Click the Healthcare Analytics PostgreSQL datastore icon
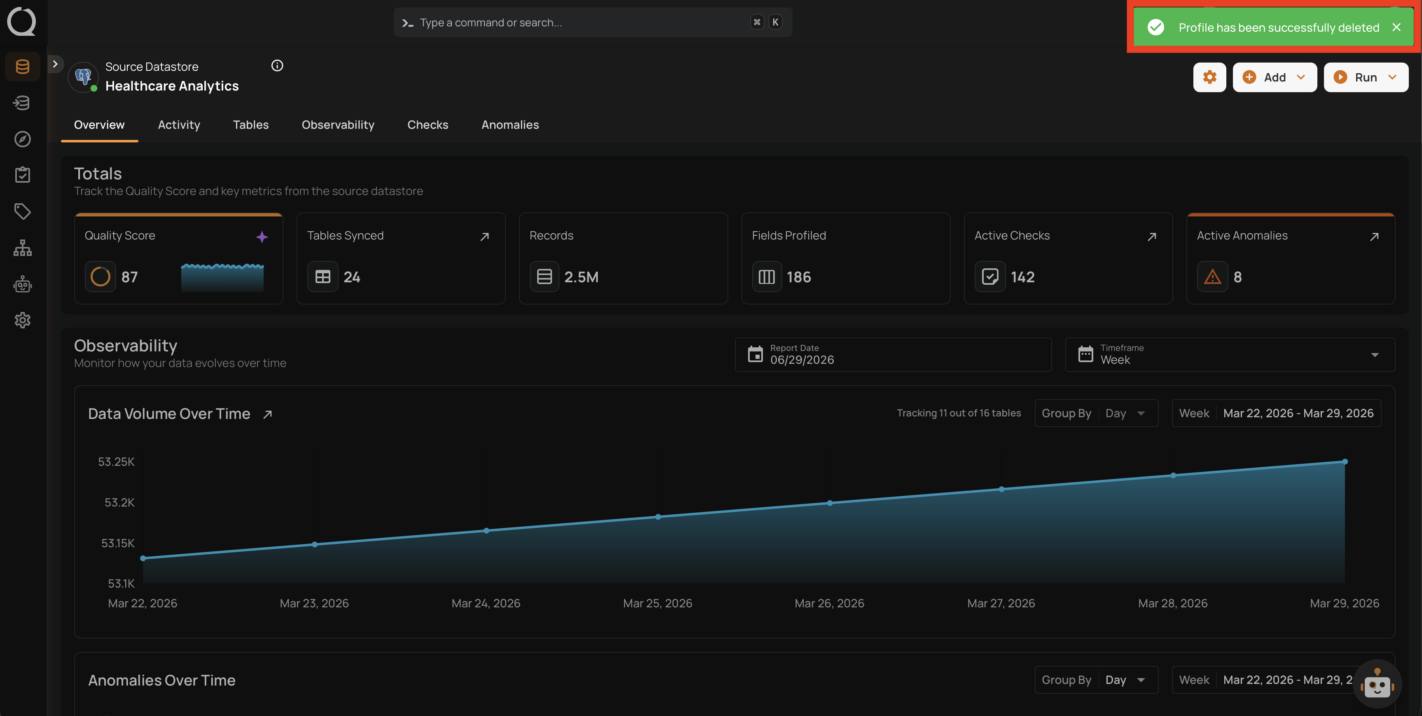This screenshot has width=1422, height=716. [x=83, y=77]
